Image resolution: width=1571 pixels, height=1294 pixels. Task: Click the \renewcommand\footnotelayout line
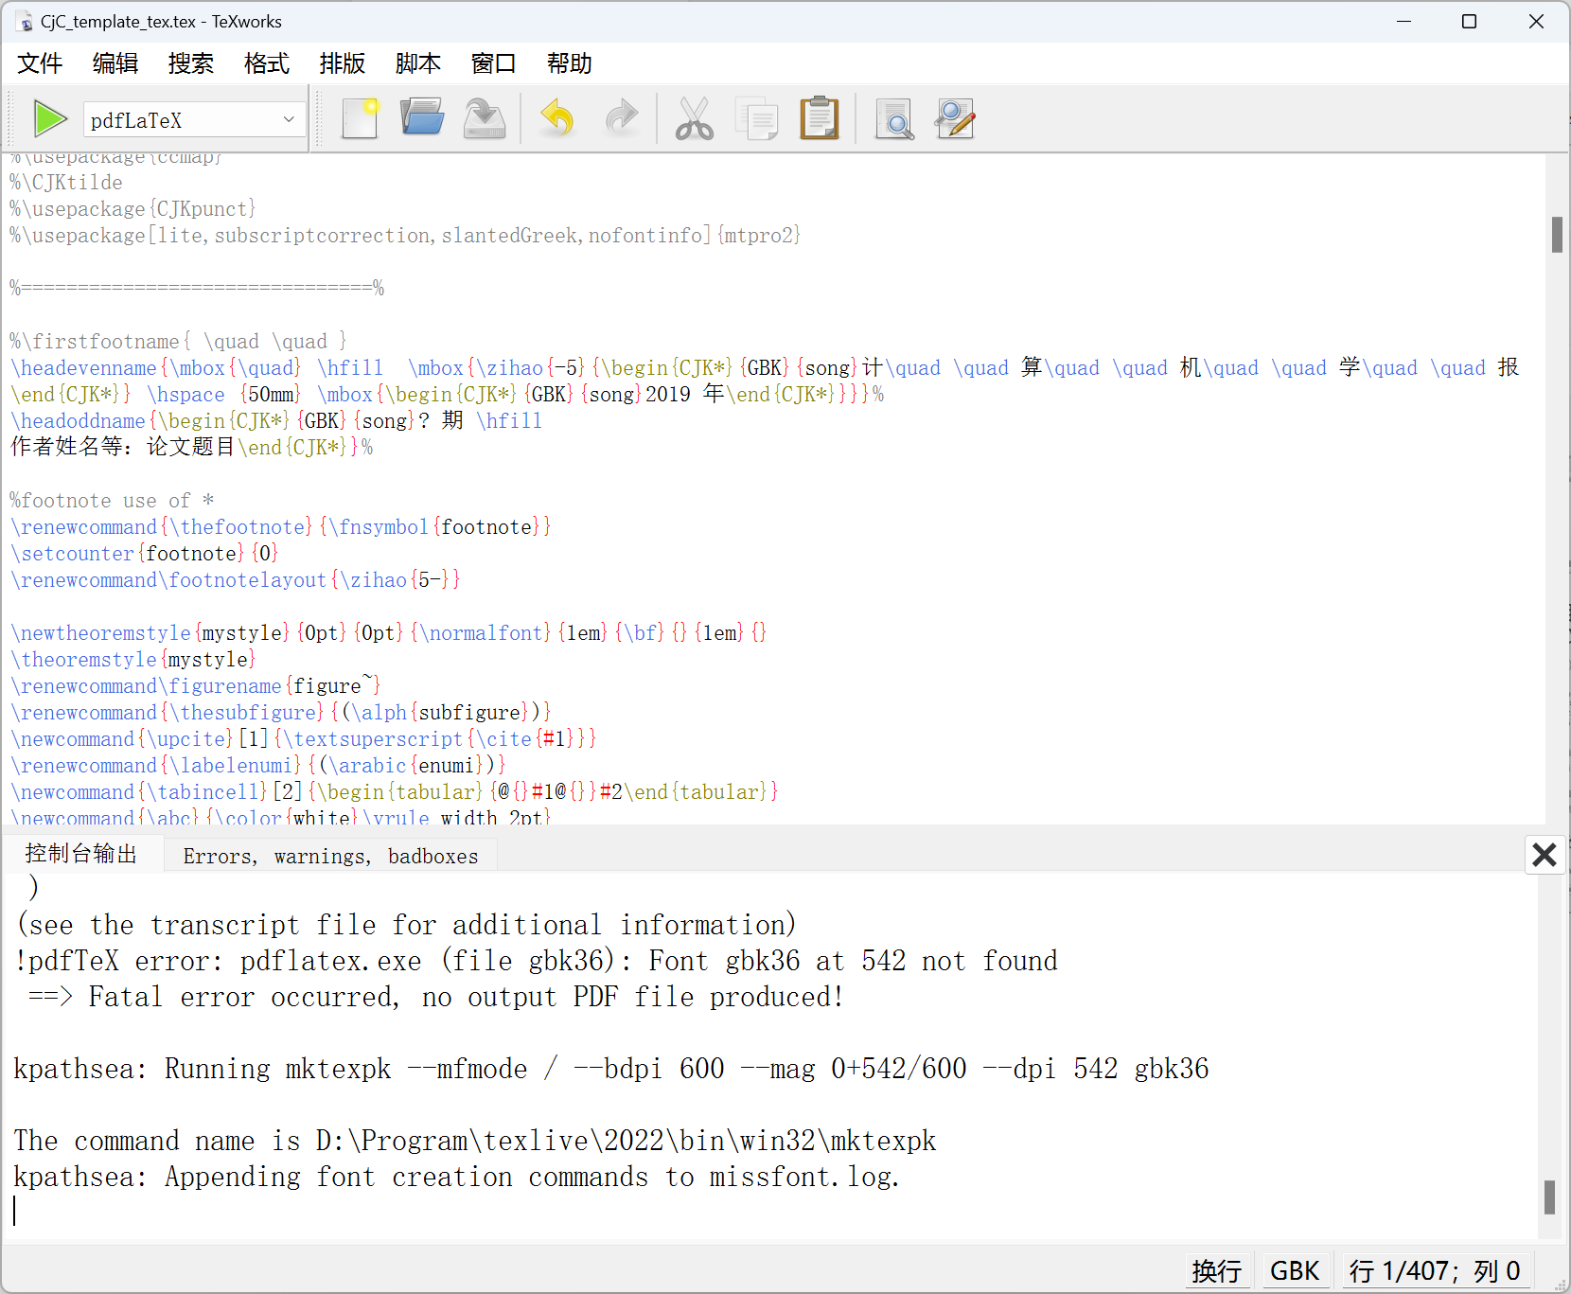pyautogui.click(x=236, y=580)
